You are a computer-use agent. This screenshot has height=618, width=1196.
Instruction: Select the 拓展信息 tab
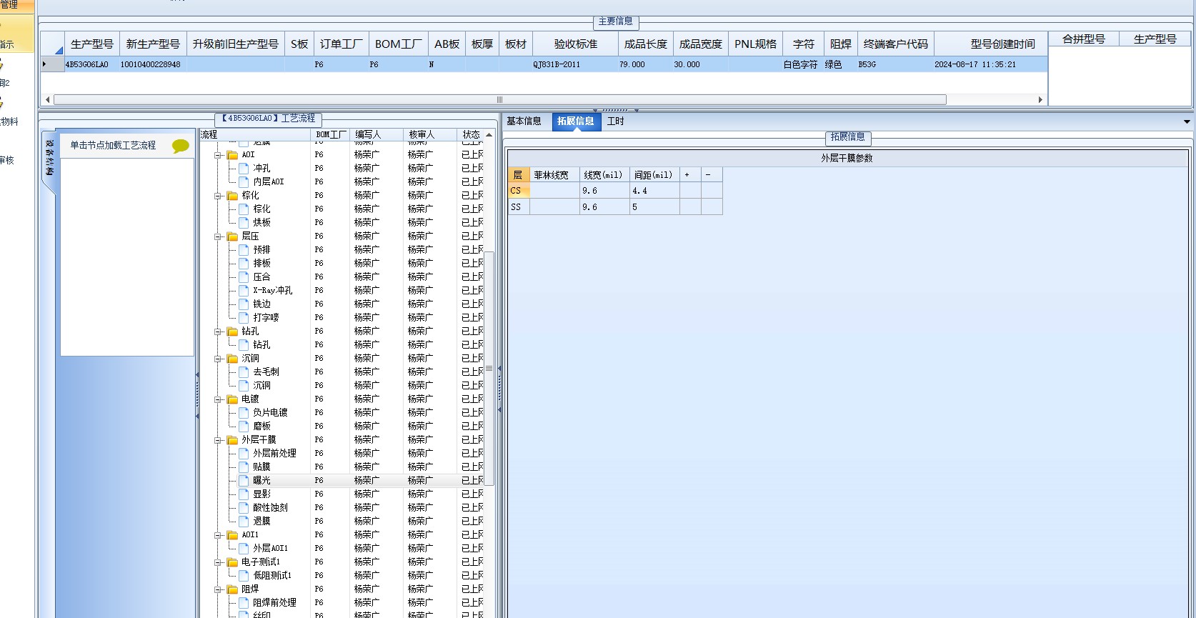click(x=575, y=121)
